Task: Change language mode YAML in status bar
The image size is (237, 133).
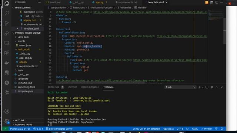Action: point(195,129)
